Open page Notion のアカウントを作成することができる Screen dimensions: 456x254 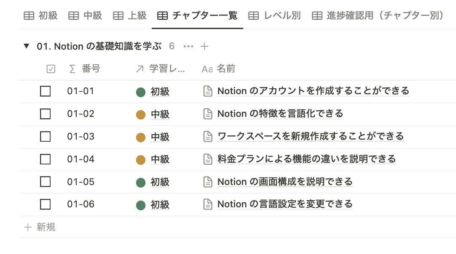[x=314, y=91]
